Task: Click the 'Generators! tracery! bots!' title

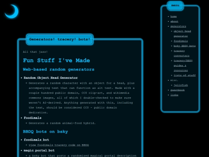Action: (x=60, y=40)
